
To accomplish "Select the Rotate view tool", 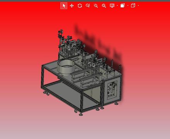I will [80, 6].
